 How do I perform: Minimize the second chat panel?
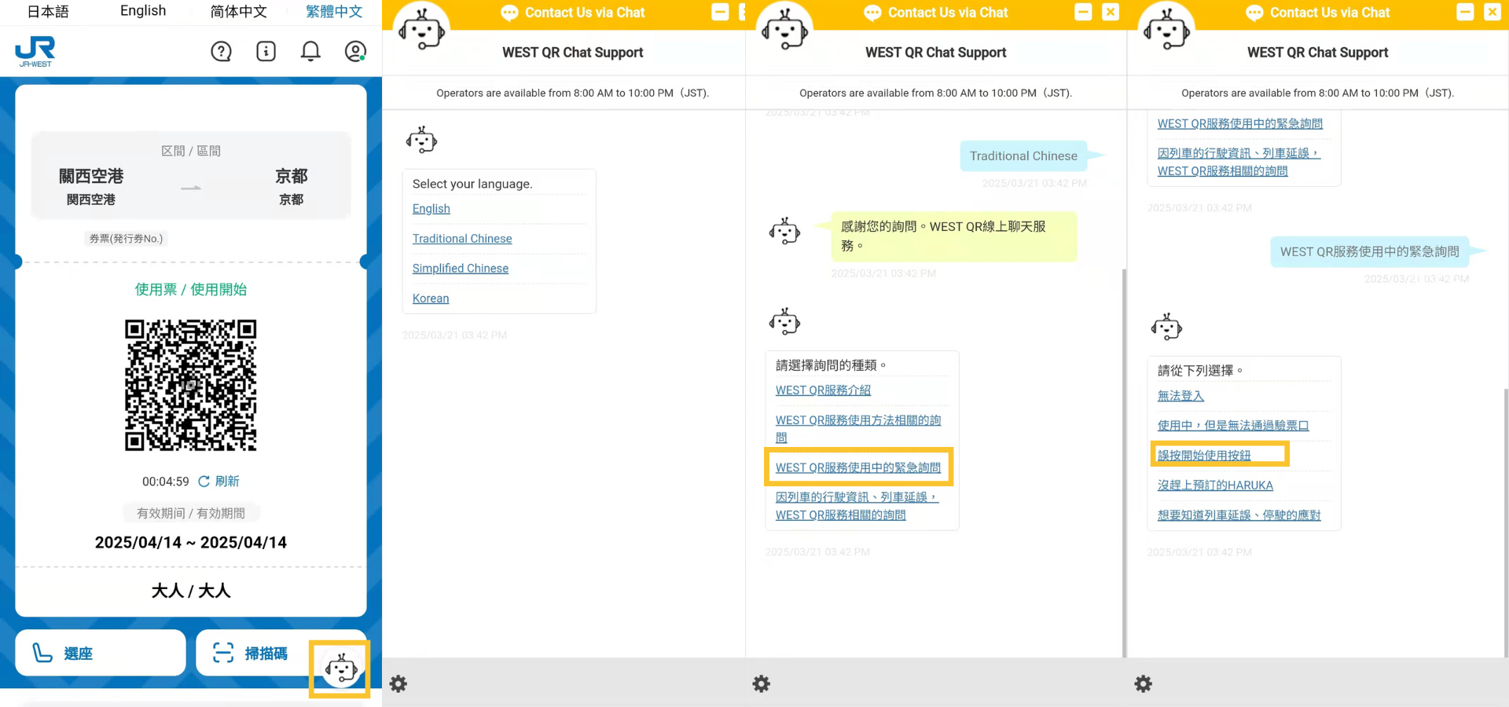[x=1083, y=12]
